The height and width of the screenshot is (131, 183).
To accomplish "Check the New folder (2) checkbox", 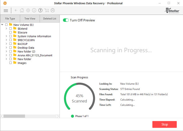I will pyautogui.click(x=11, y=51).
